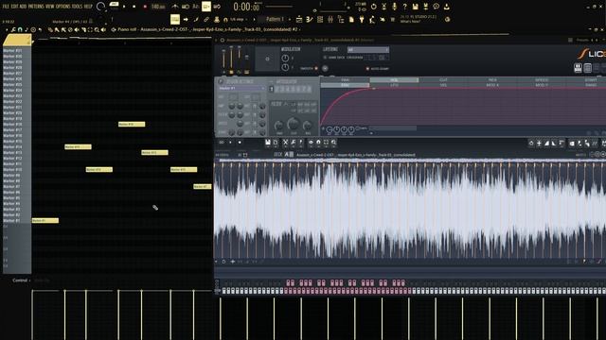Toggle the AUTO DUMP option
606x340 pixels.
(x=367, y=69)
